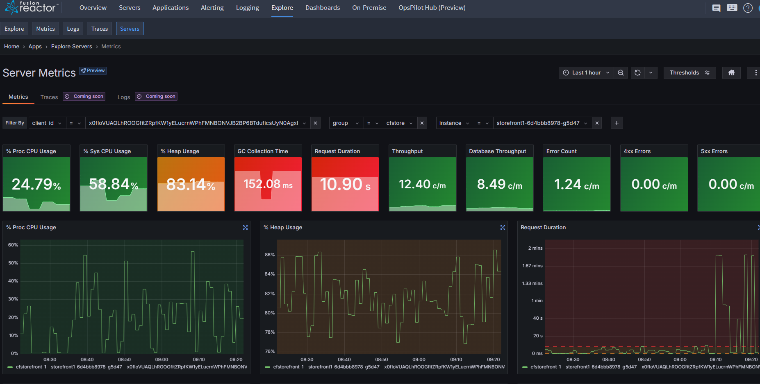Remove the group cfstore filter
760x384 pixels.
(422, 123)
